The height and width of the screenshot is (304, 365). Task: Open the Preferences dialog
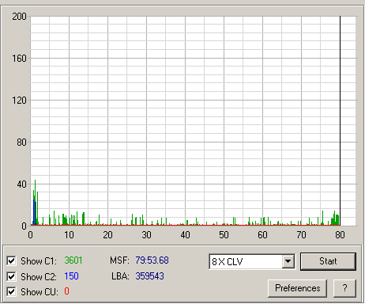pos(297,288)
